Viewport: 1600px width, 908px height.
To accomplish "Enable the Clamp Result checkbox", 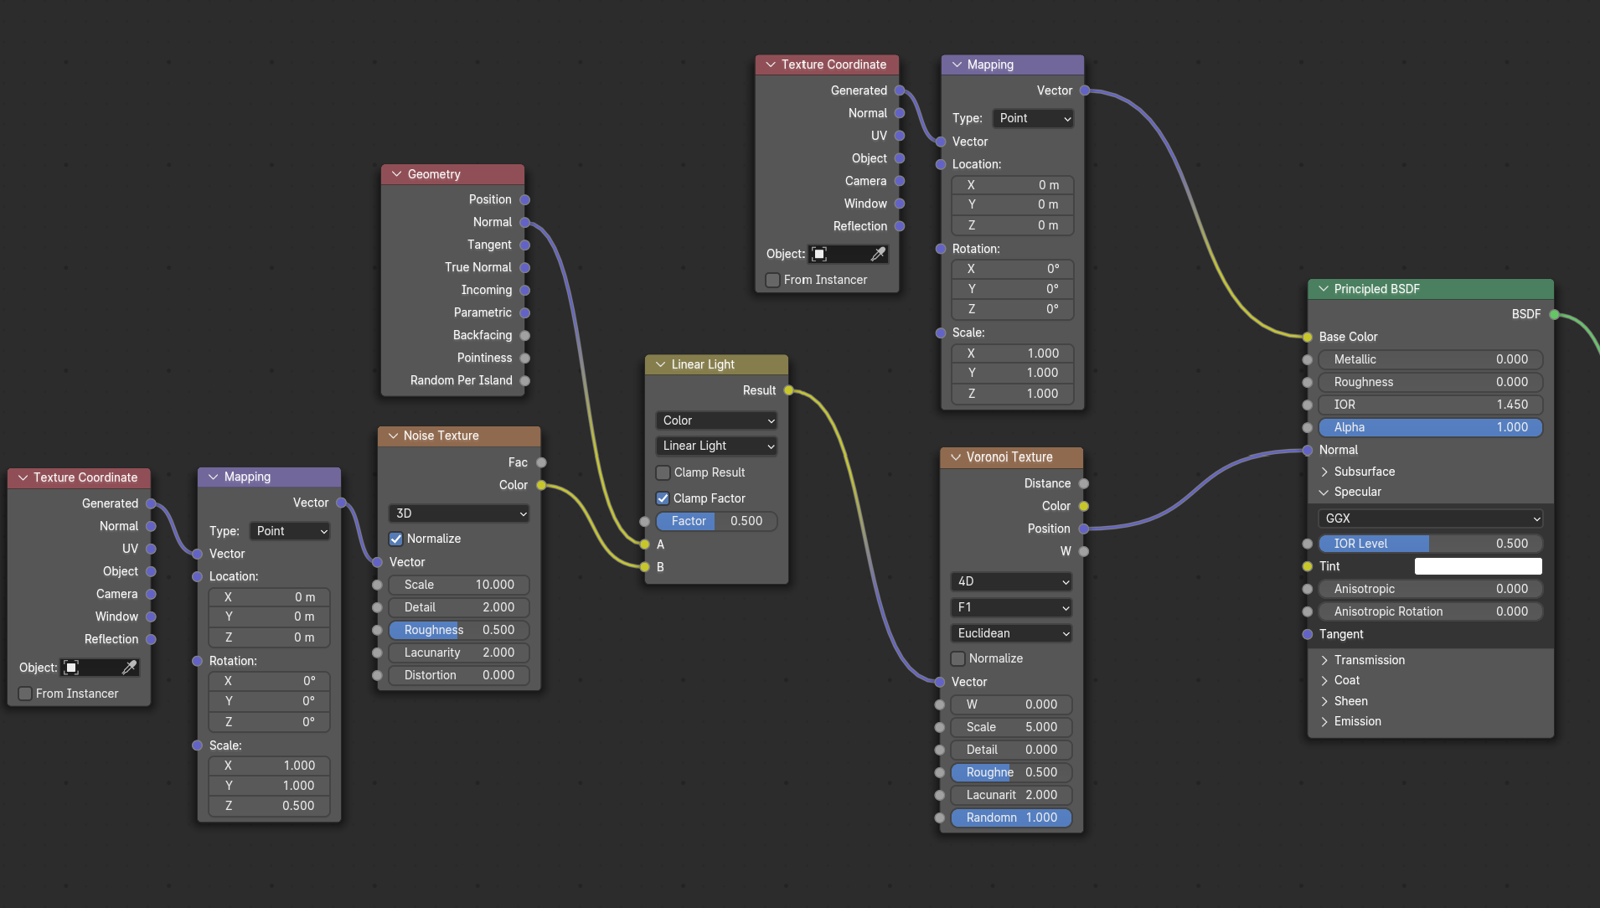I will pyautogui.click(x=663, y=472).
